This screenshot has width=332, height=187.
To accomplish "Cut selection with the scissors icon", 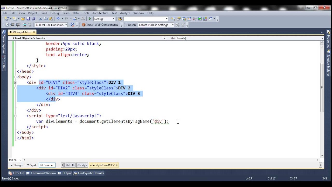I will point(40,19).
